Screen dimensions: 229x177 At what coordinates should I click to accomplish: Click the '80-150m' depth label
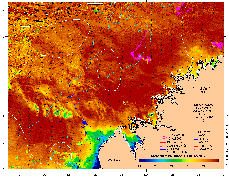click(x=205, y=142)
